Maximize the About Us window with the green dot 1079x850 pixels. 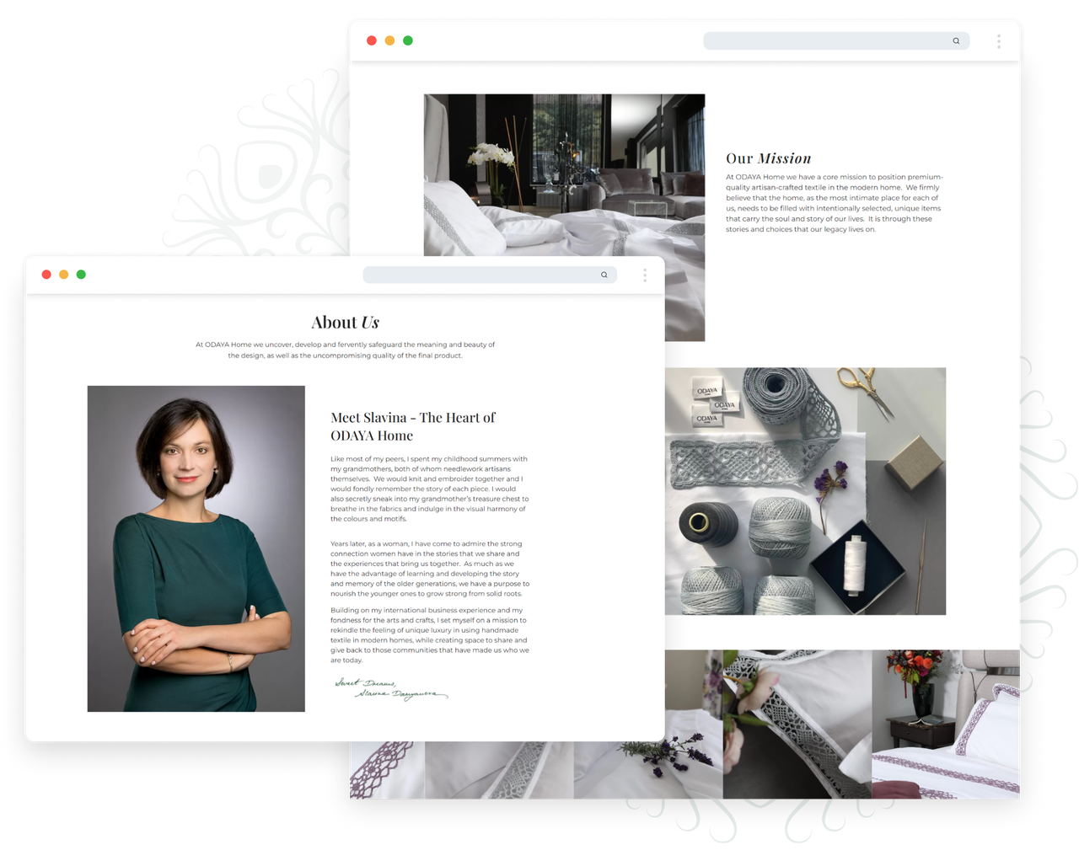(81, 275)
